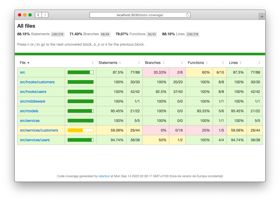Click the coverage bar in the src row
The height and width of the screenshot is (201, 280).
pos(80,72)
